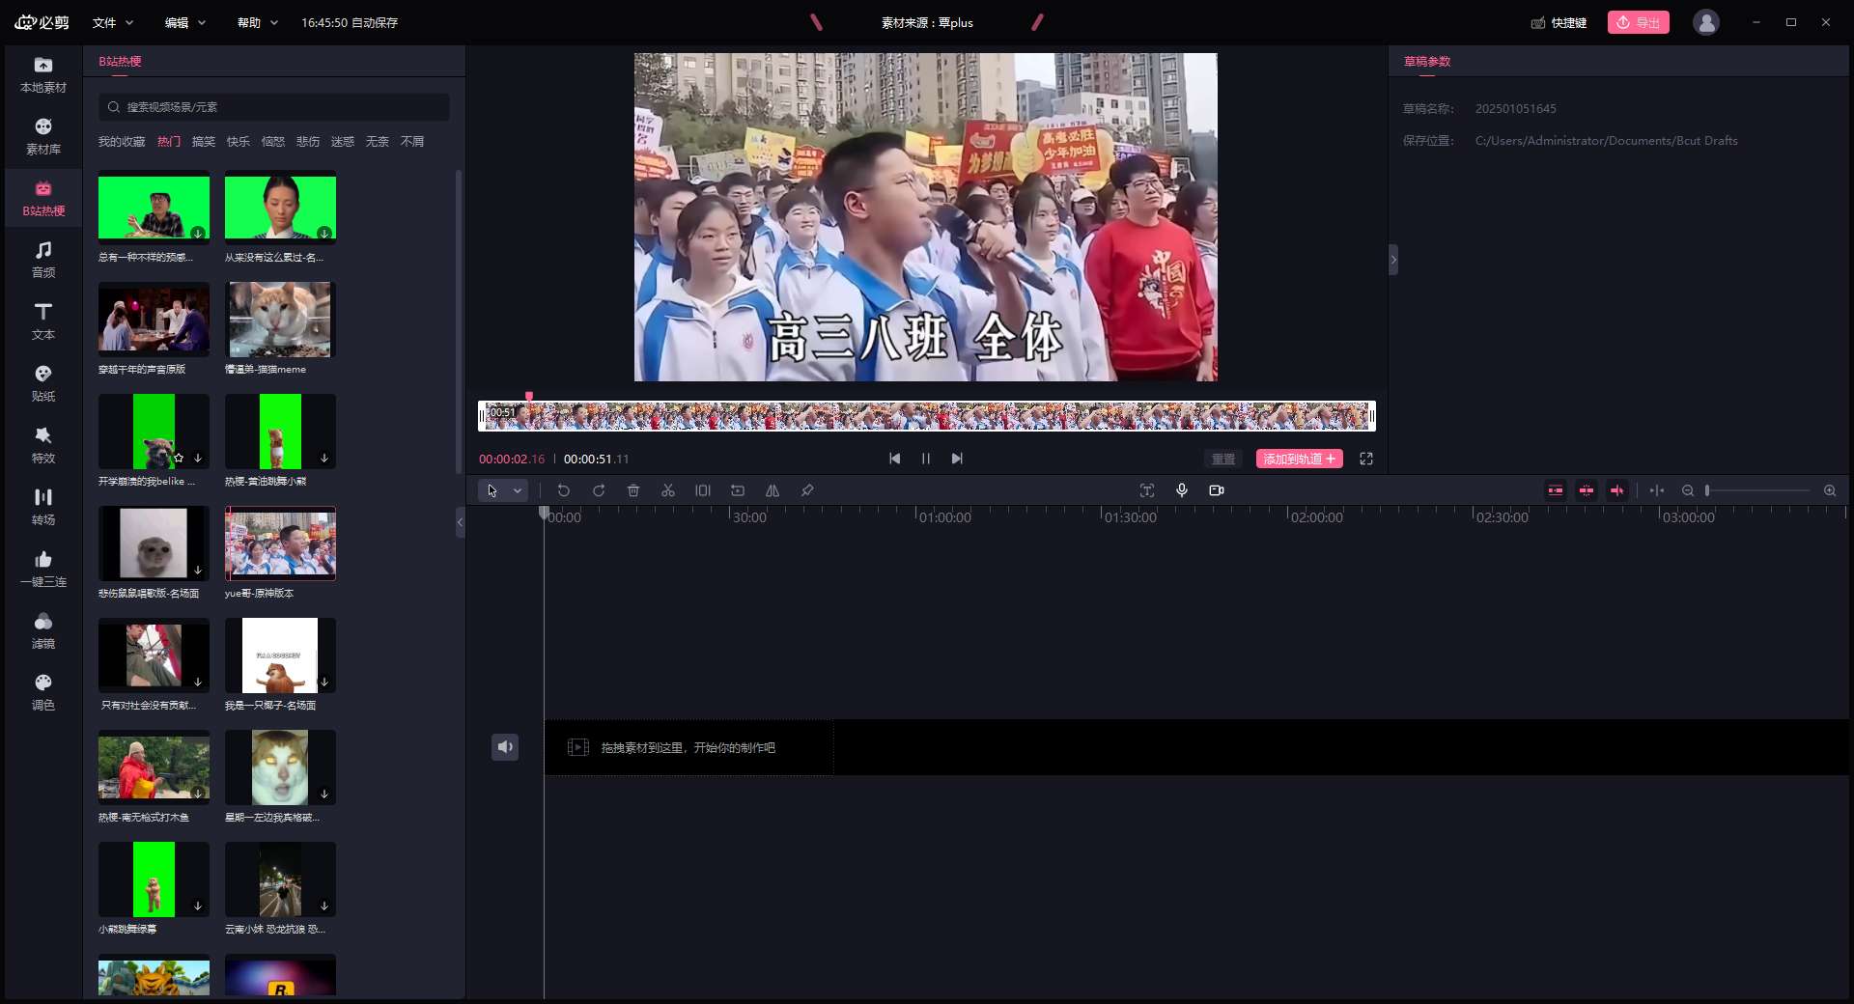Expand the pointer tool dropdown arrow

(519, 490)
